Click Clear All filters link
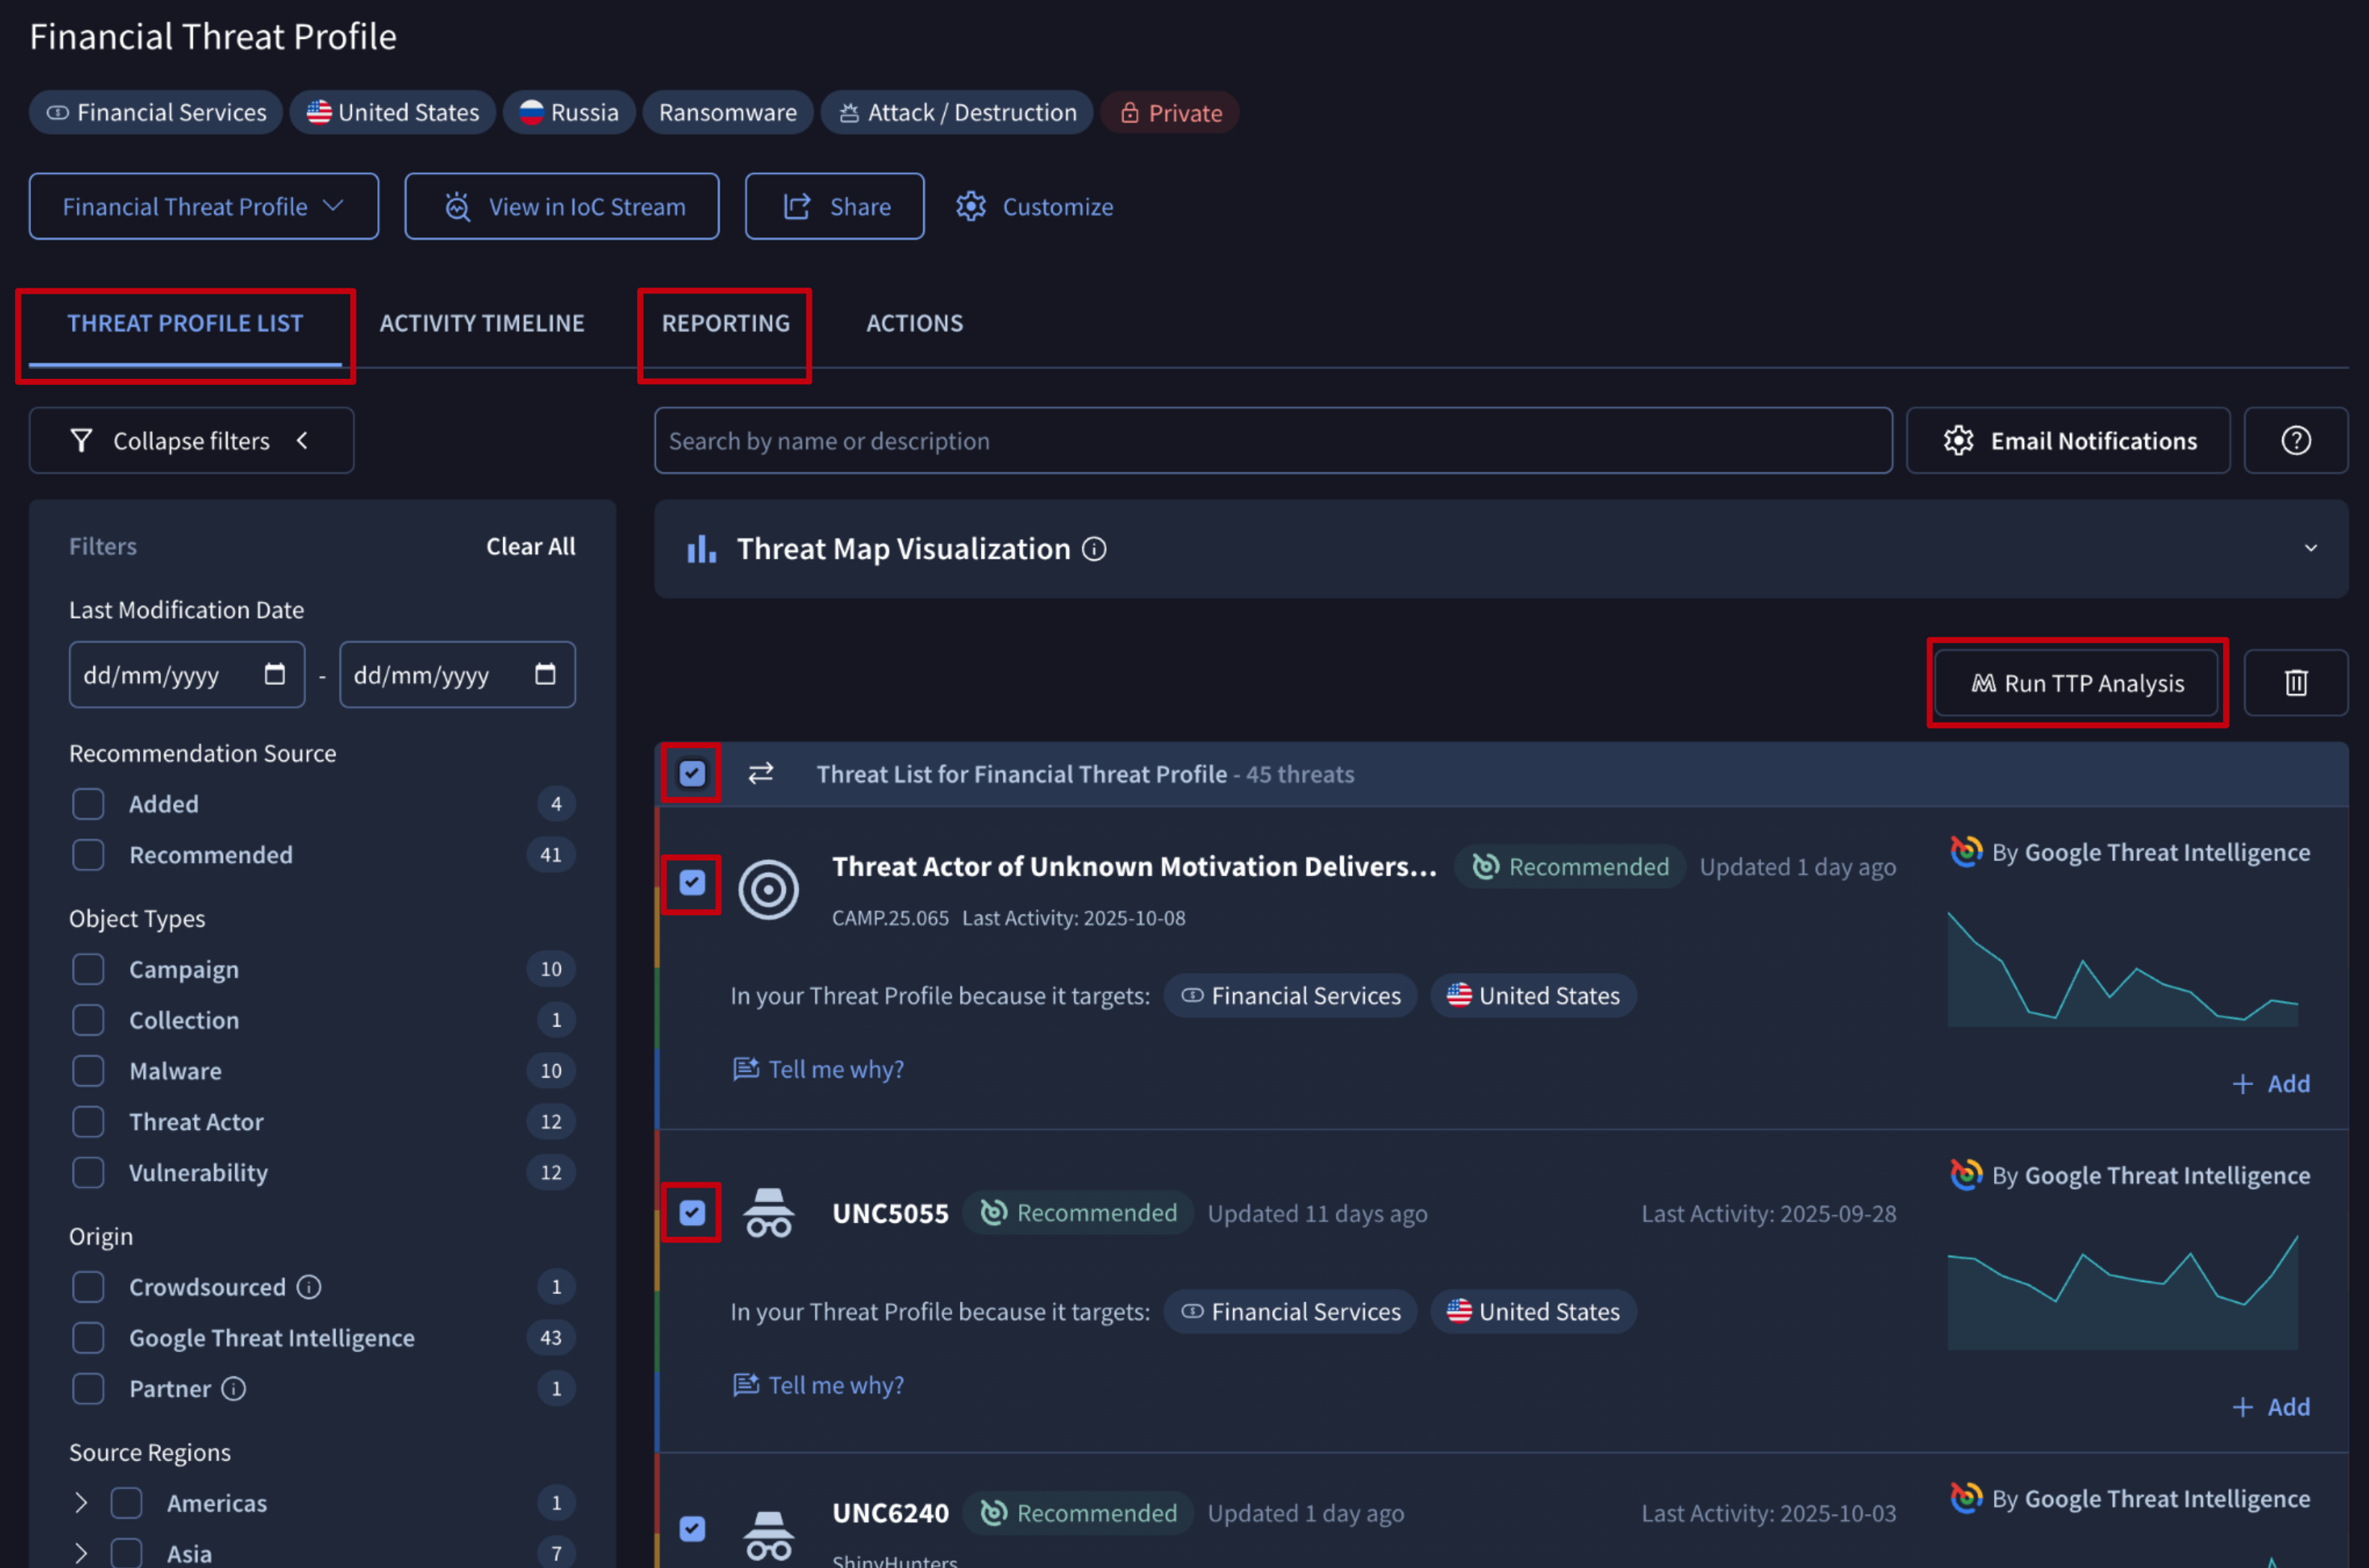Screen dimensions: 2369x1568 530,546
